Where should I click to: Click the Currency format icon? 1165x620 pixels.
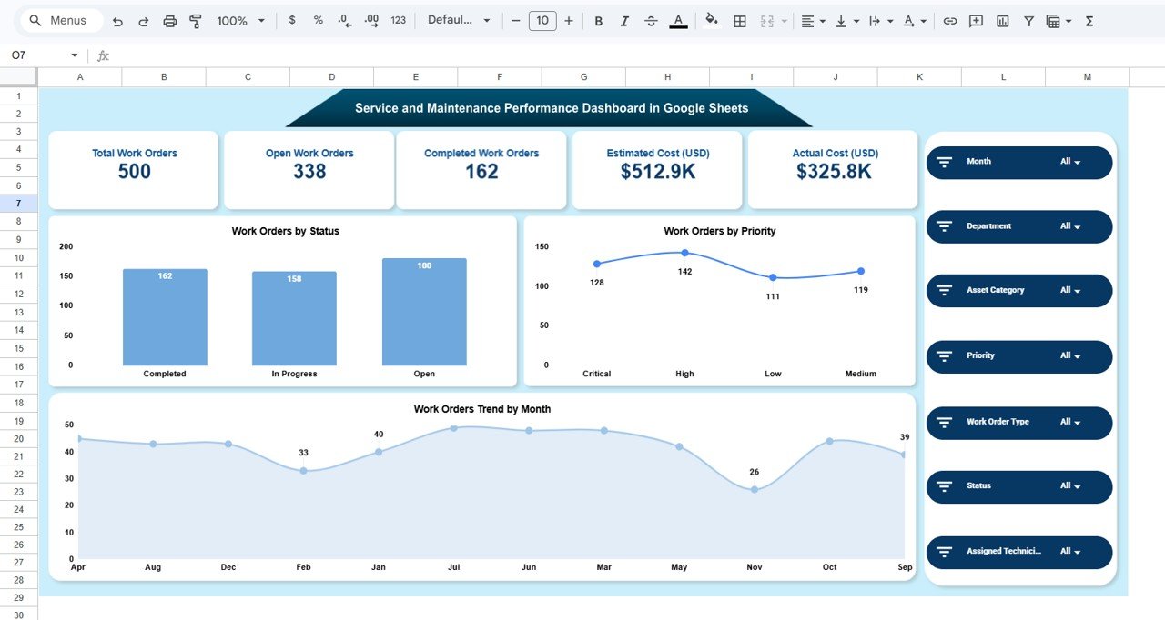(x=291, y=20)
